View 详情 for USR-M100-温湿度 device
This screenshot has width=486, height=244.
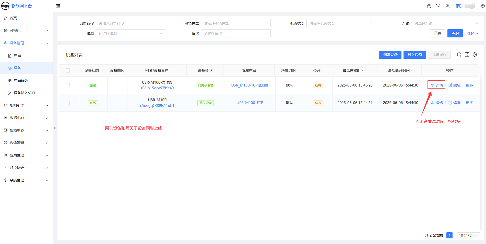coord(437,85)
